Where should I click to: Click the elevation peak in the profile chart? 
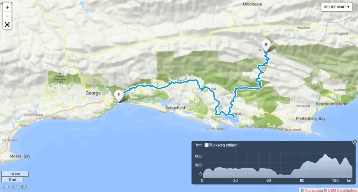325,154
